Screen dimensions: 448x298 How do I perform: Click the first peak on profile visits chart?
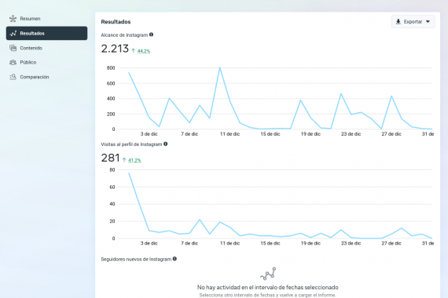pos(129,173)
